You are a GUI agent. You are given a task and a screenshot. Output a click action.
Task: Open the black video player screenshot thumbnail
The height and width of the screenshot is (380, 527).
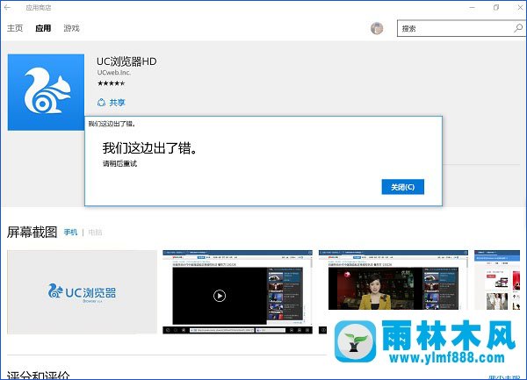point(238,291)
